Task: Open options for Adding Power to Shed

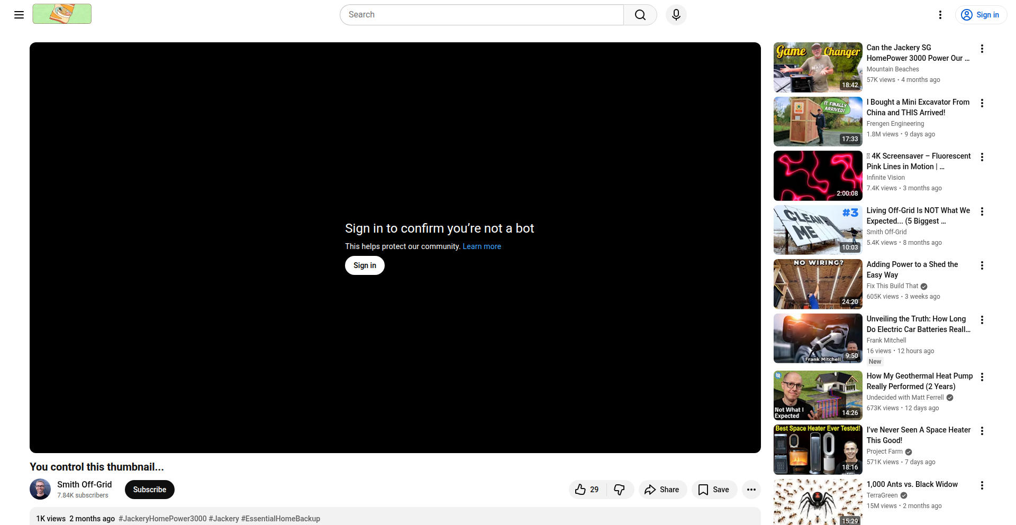Action: pos(982,265)
